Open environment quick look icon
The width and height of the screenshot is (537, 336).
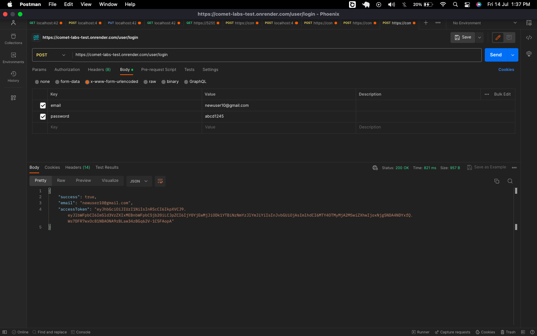point(529,23)
